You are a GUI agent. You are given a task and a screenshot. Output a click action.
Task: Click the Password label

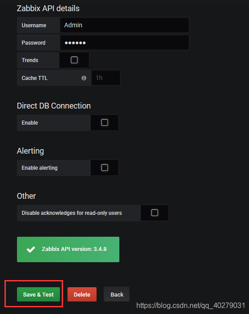tap(34, 42)
